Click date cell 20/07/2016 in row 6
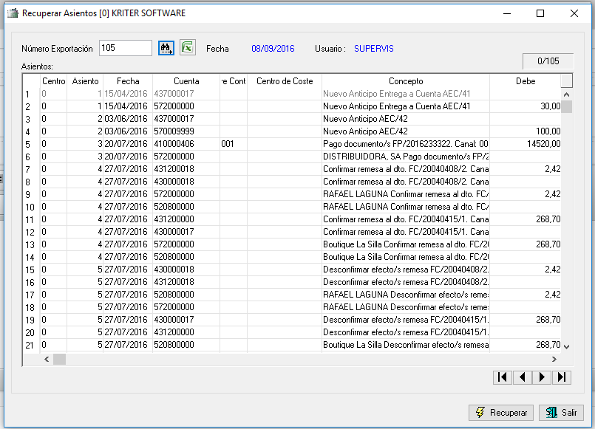 tap(128, 157)
